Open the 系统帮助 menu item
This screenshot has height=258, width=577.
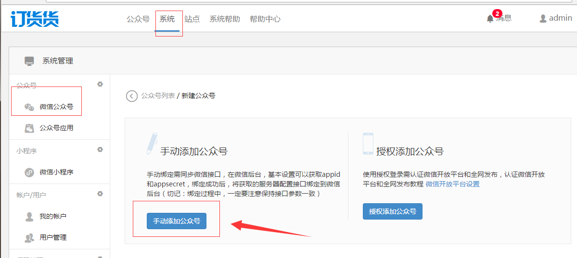coord(225,19)
